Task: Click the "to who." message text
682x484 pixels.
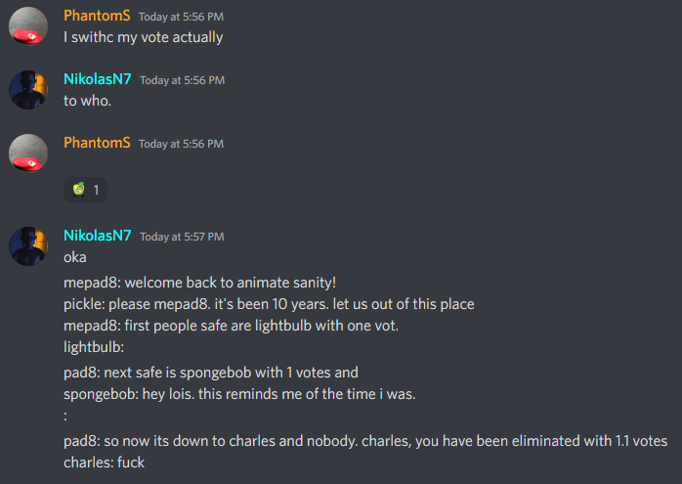Action: tap(88, 101)
